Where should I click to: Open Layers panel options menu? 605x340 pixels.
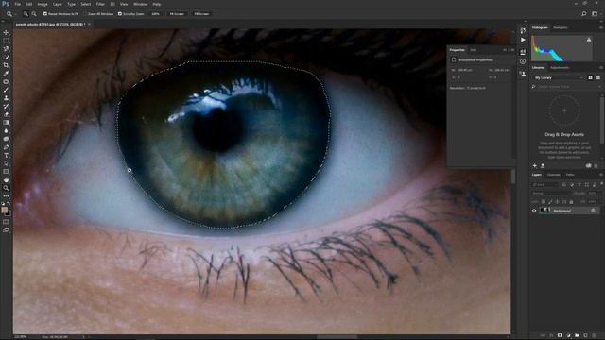pos(601,175)
